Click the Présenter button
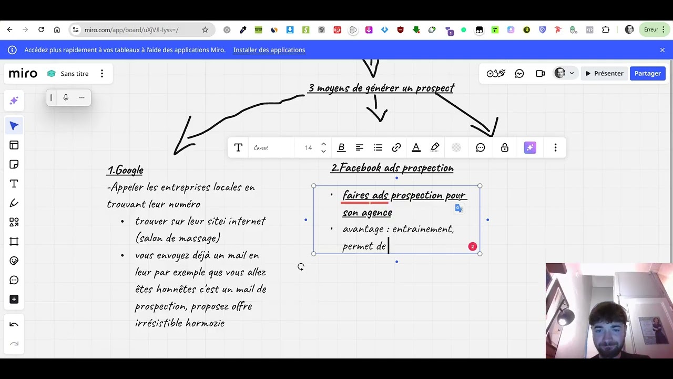The height and width of the screenshot is (379, 673). 604,74
